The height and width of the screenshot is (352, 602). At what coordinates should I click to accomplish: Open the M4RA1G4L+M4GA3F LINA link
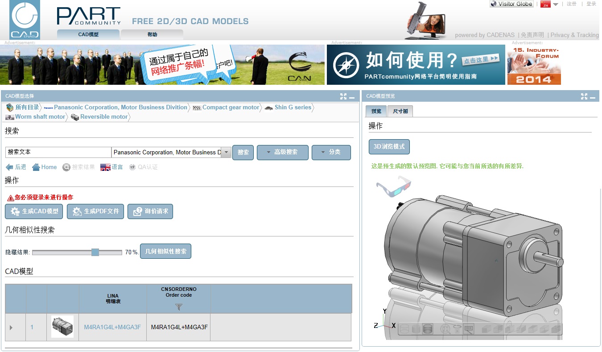(112, 327)
